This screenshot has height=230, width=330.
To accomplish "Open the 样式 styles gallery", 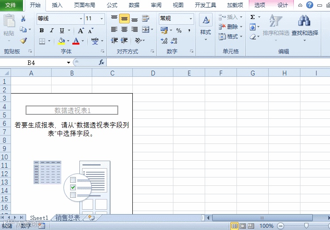I will click(206, 27).
